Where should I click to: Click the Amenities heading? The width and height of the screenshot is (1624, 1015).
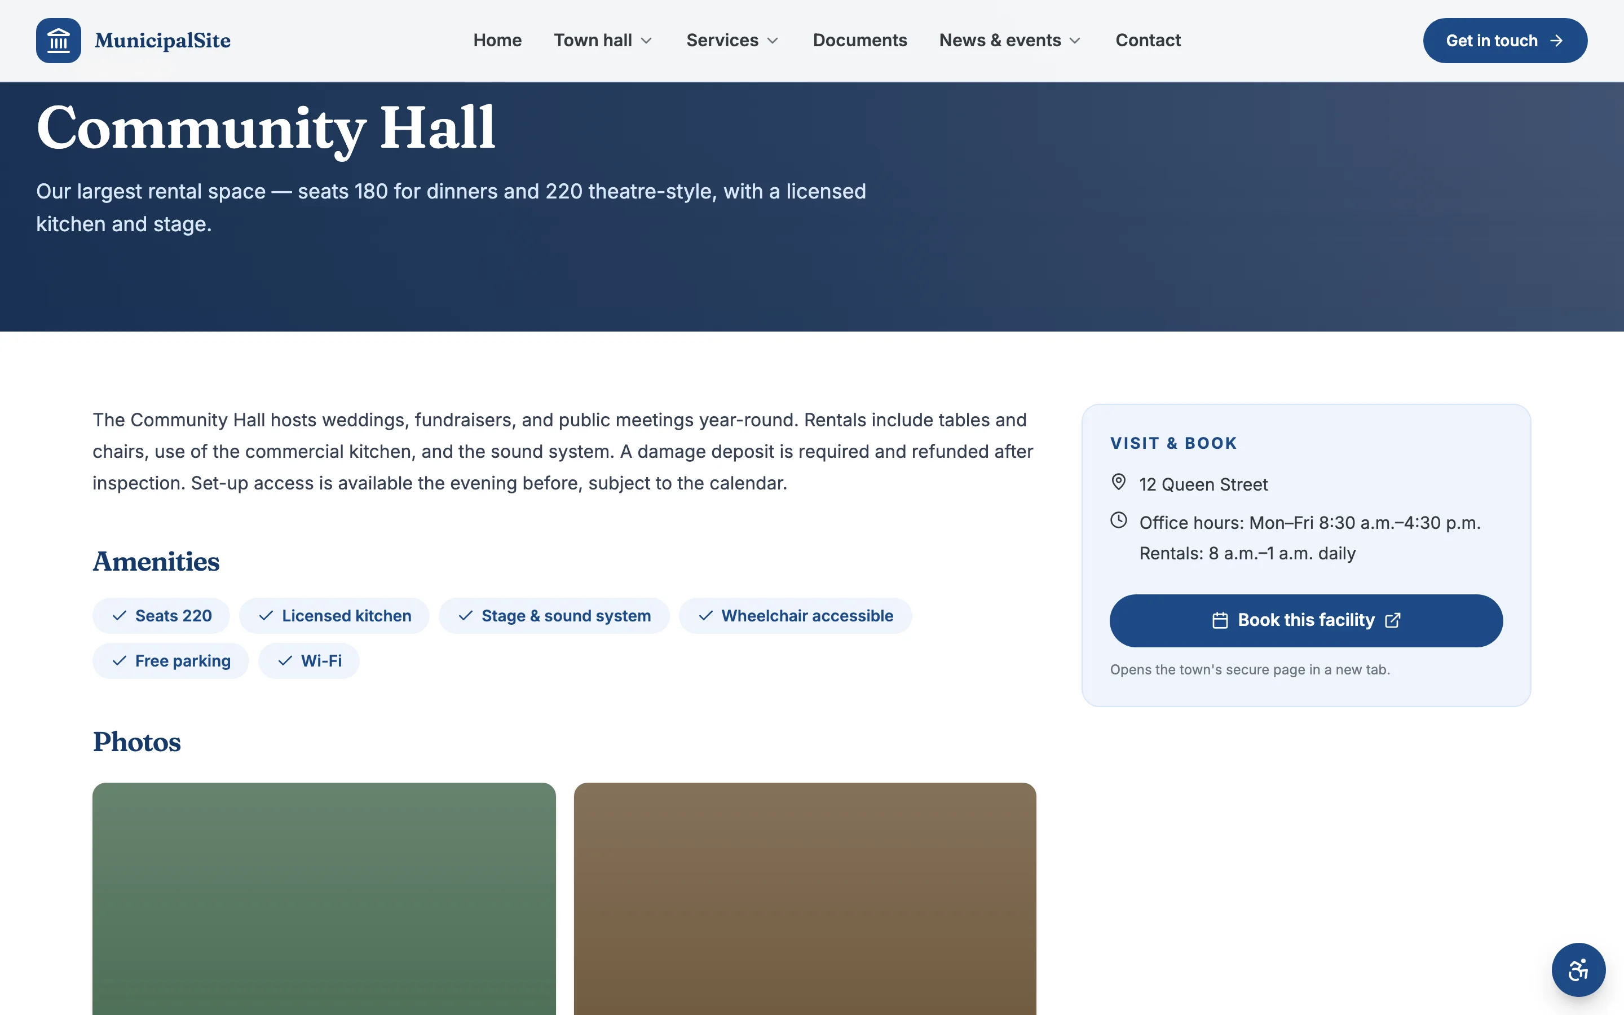tap(156, 561)
